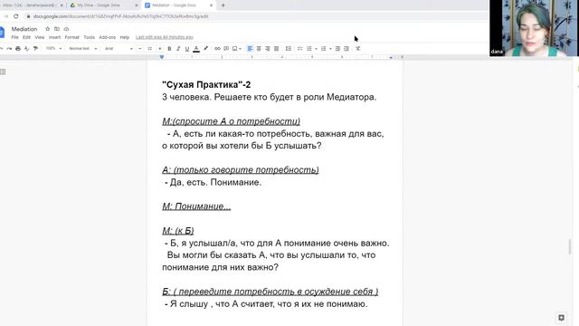Open the View menu

pyautogui.click(x=40, y=37)
